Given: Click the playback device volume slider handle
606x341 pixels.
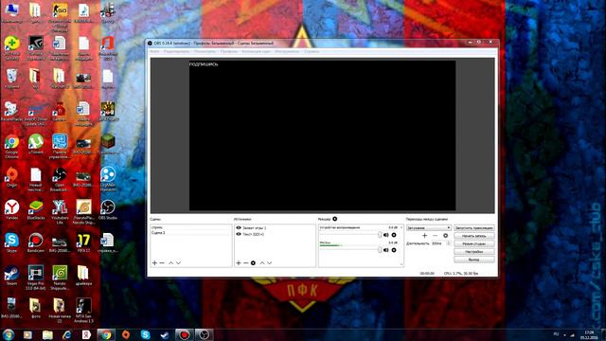Looking at the screenshot, I should tap(380, 235).
